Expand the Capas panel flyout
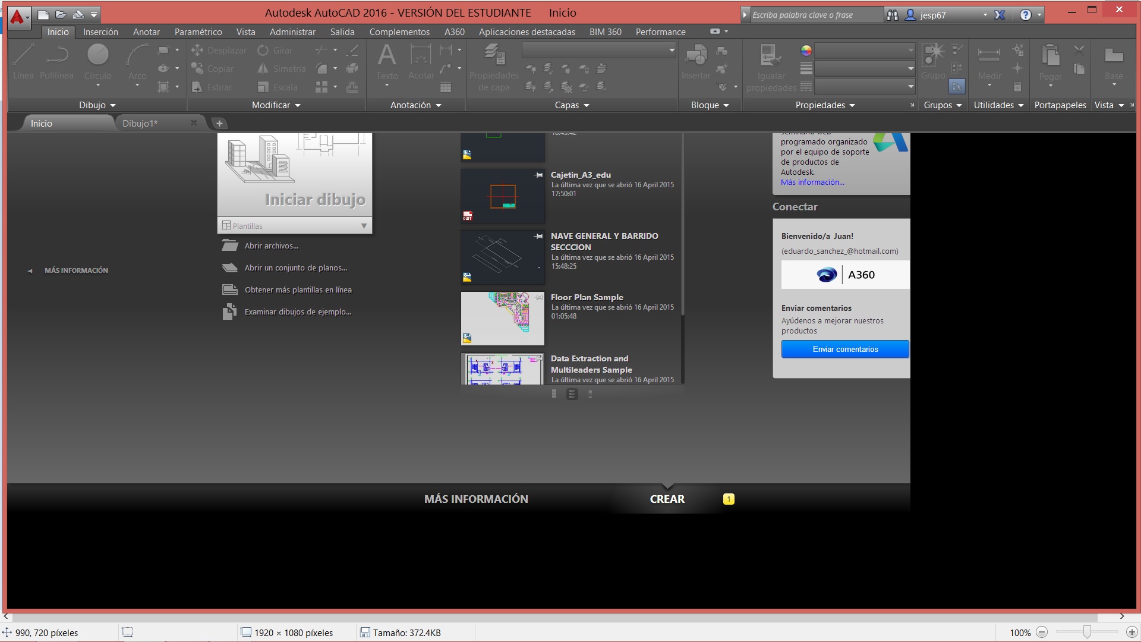This screenshot has height=642, width=1141. [572, 105]
